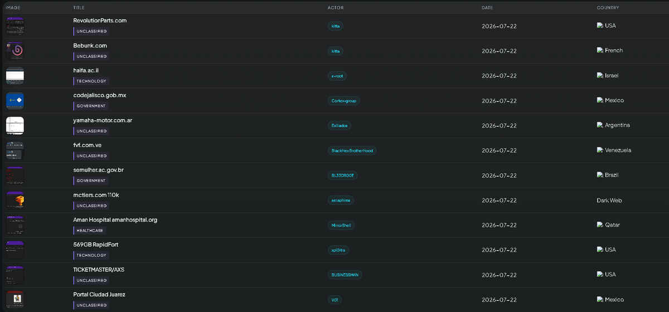Click the UNCLASSIFIED badge under Bebunk.com
The height and width of the screenshot is (312, 669).
click(91, 57)
